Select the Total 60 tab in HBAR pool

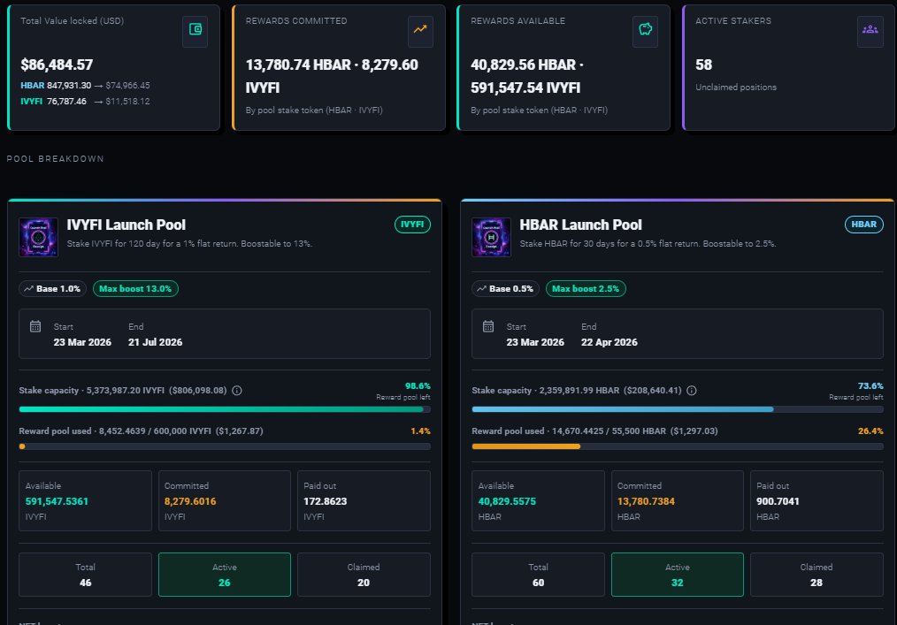pyautogui.click(x=539, y=575)
